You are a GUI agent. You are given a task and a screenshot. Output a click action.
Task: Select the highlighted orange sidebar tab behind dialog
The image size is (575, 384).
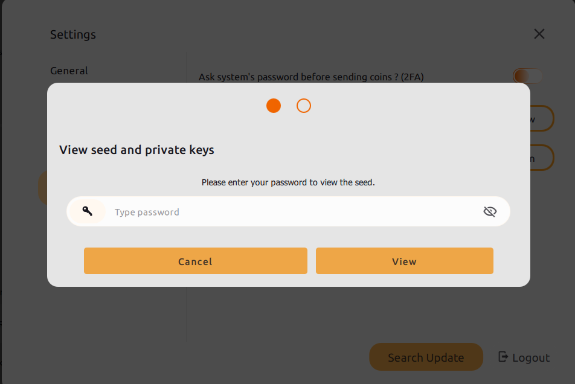click(42, 187)
